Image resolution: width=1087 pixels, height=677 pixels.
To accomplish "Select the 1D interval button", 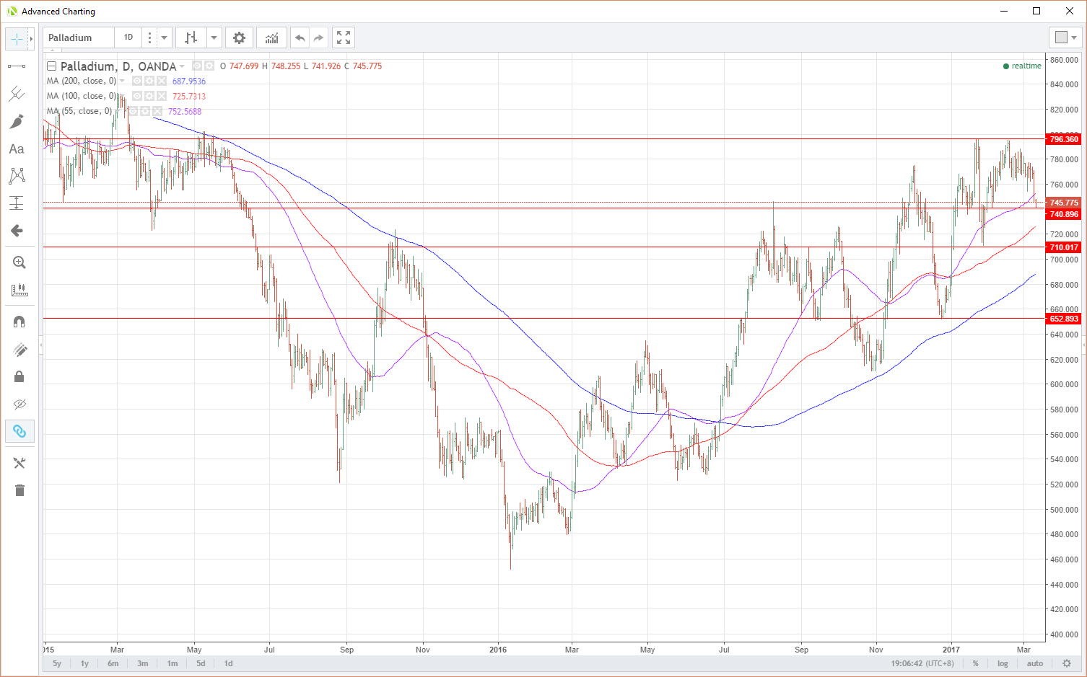I will (128, 37).
